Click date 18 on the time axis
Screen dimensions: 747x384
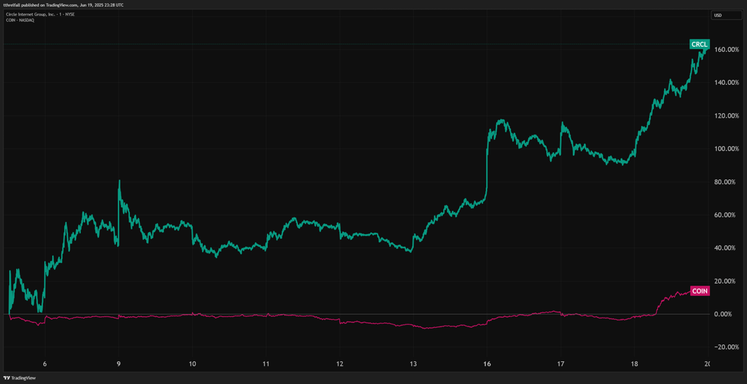(x=634, y=363)
